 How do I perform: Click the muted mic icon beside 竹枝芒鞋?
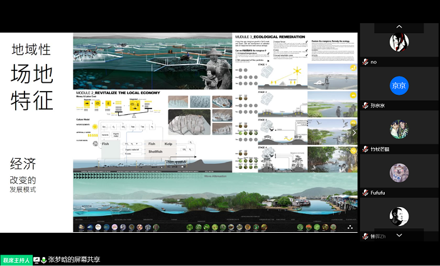click(365, 149)
